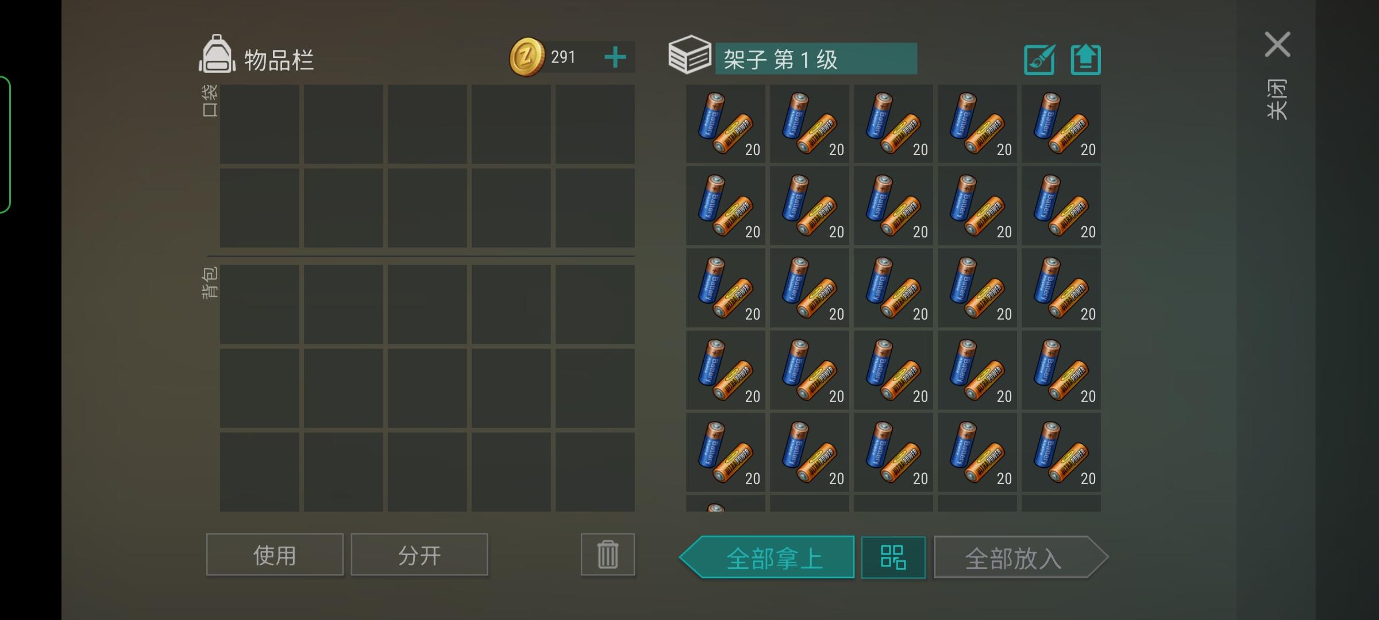This screenshot has height=620, width=1379.
Task: Select last battery stack in first row
Action: click(x=1061, y=124)
